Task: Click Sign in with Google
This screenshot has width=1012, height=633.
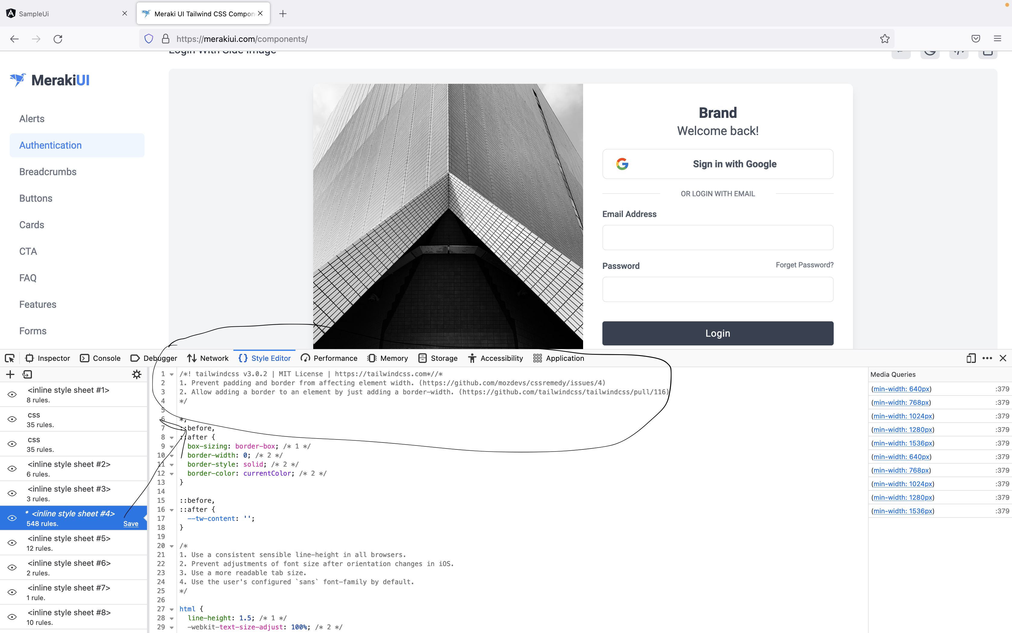Action: [x=718, y=164]
